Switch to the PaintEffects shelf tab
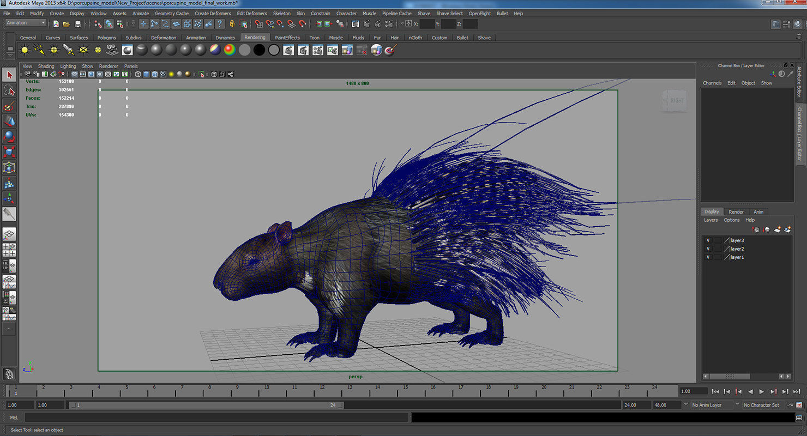 (x=287, y=38)
